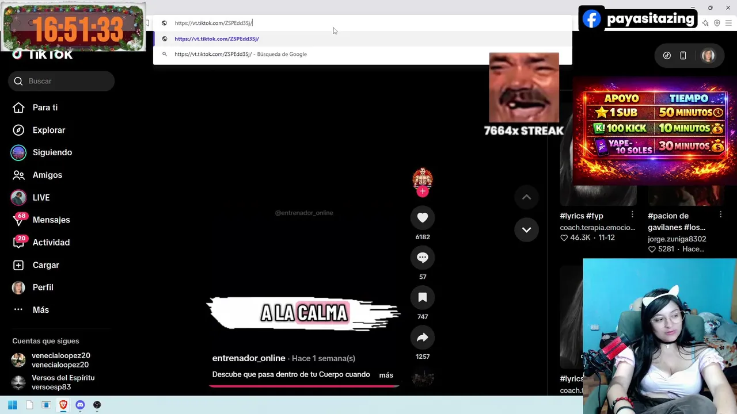
Task: Click the '1257' shares count
Action: 423,356
